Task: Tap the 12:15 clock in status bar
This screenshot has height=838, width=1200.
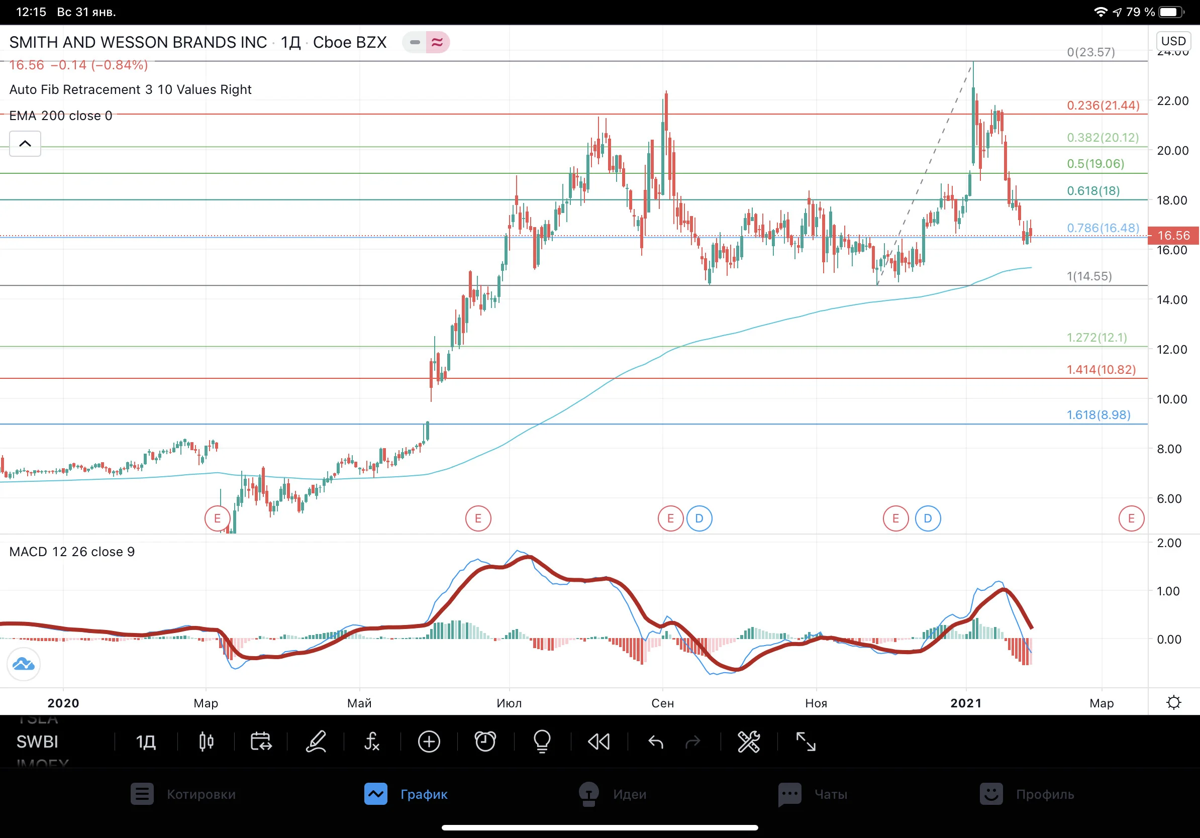Action: point(31,12)
